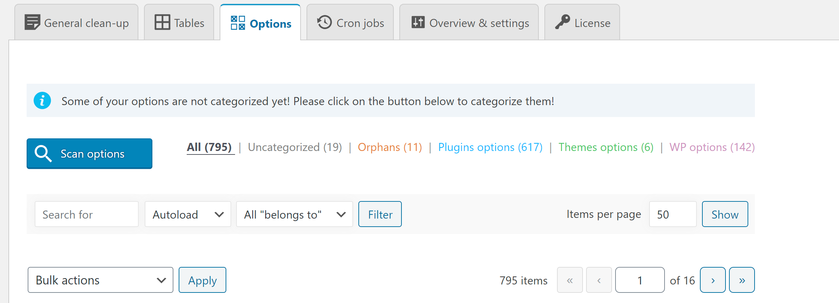Click the Tables grid icon

(x=162, y=22)
